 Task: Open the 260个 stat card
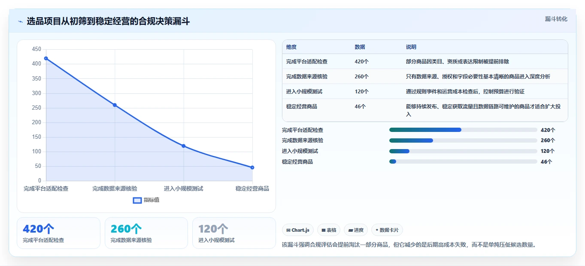tap(146, 233)
